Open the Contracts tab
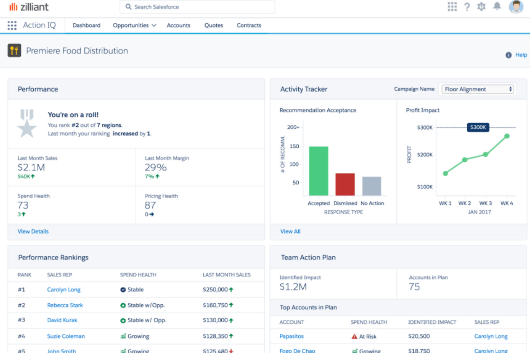The height and width of the screenshot is (353, 530). [249, 25]
